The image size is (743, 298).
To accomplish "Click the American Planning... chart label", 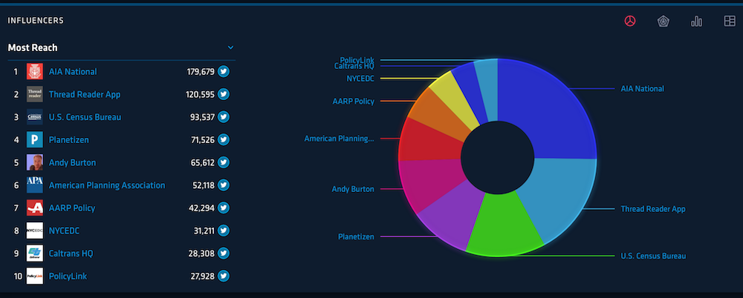I will click(340, 139).
